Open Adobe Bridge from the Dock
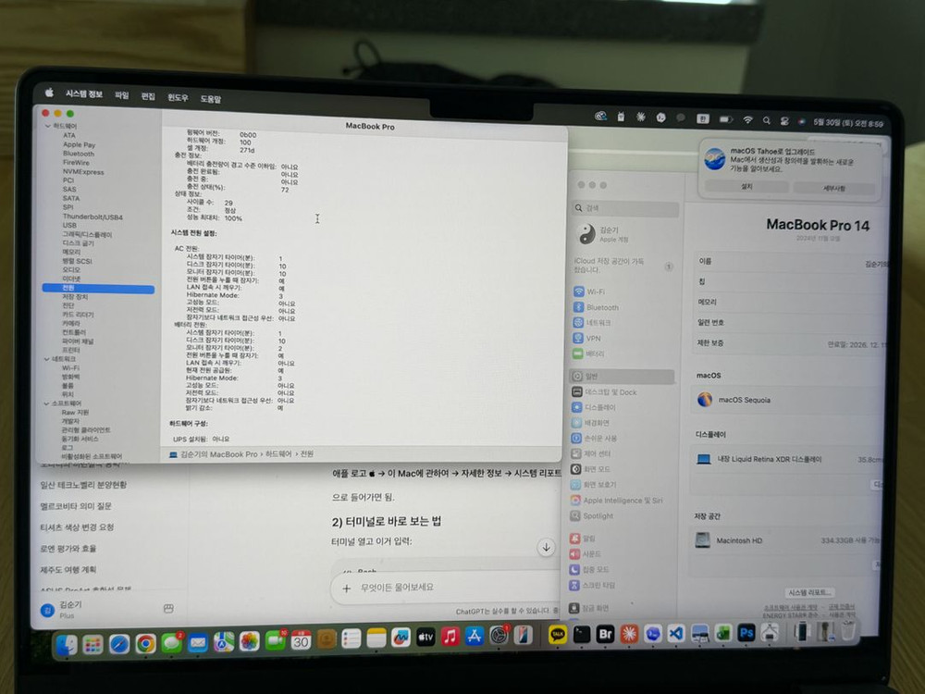Screen dimensions: 925x694 (x=605, y=634)
